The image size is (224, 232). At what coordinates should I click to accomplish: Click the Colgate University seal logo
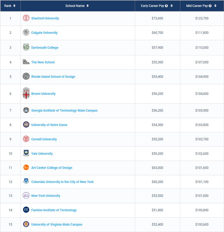(x=26, y=32)
